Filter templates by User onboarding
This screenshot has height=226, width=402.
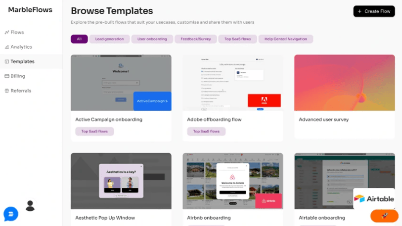coord(152,39)
